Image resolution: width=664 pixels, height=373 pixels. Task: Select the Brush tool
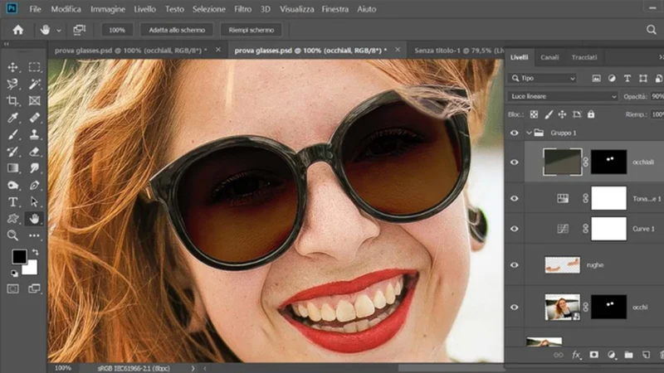12,134
